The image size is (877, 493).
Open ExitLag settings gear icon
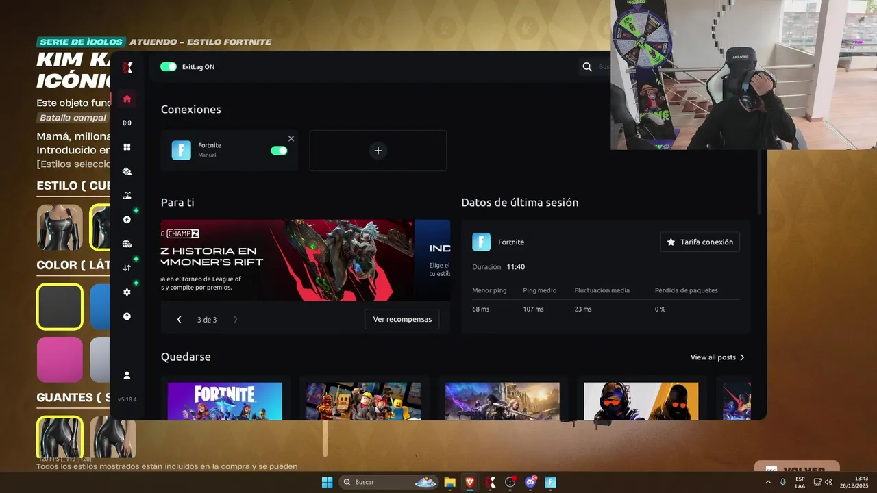[x=127, y=292]
